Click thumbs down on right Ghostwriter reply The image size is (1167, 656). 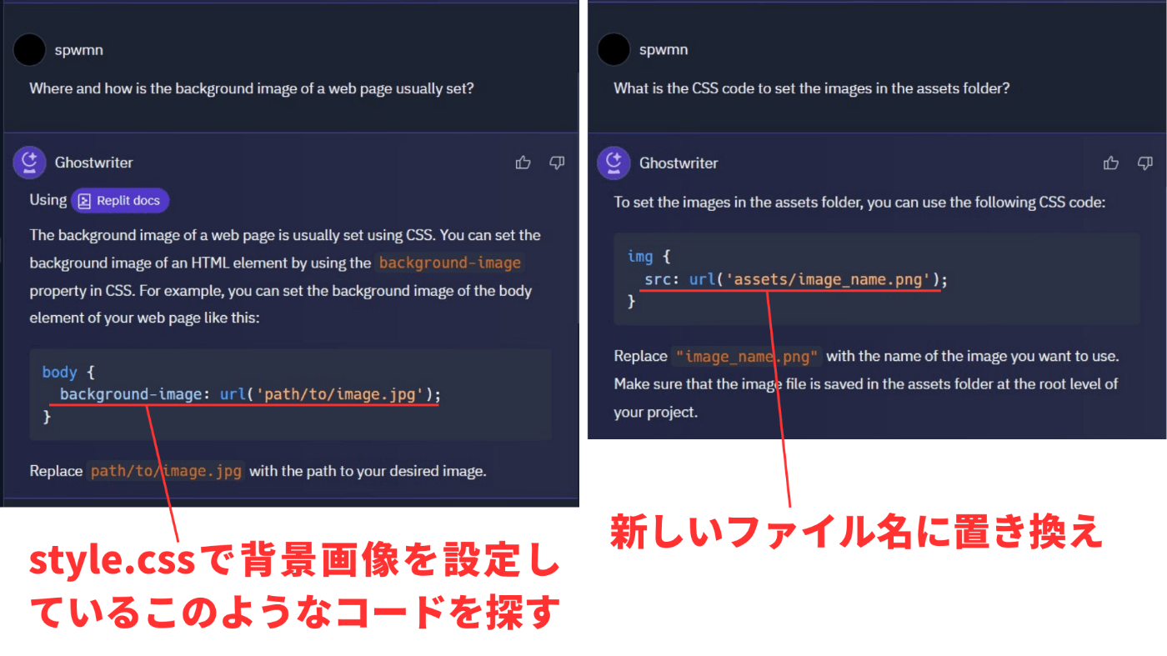1145,163
